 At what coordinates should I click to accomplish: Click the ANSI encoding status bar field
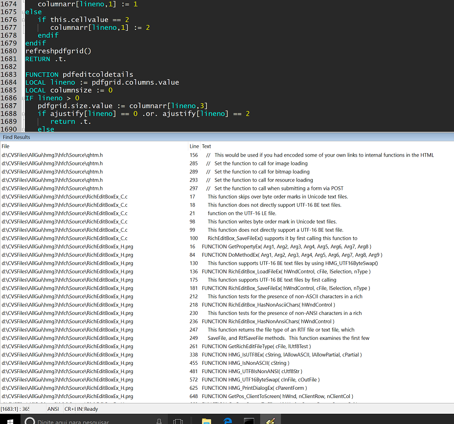53,409
